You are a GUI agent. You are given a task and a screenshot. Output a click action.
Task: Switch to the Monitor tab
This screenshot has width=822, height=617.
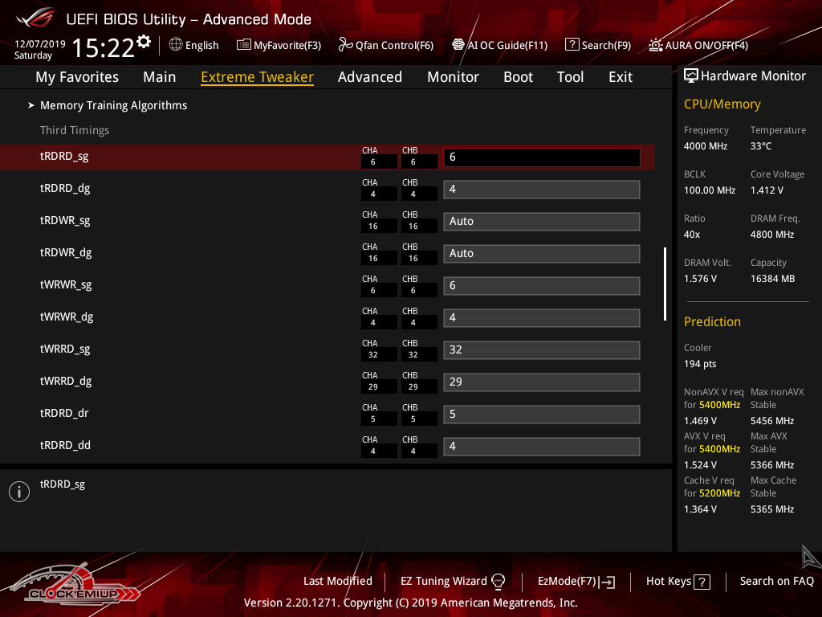pos(453,77)
